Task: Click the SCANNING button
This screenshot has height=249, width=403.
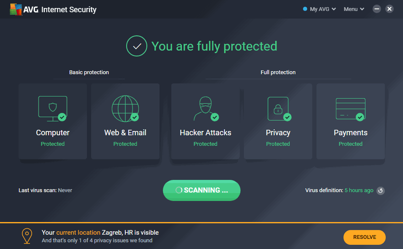Action: (202, 190)
